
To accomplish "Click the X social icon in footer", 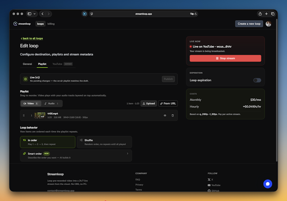I will [x=209, y=180].
